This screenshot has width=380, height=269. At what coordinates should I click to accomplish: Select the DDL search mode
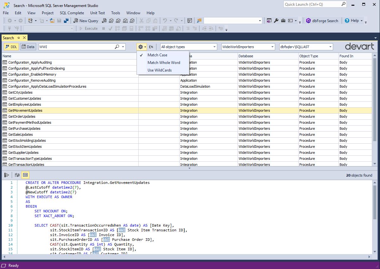[x=11, y=47]
